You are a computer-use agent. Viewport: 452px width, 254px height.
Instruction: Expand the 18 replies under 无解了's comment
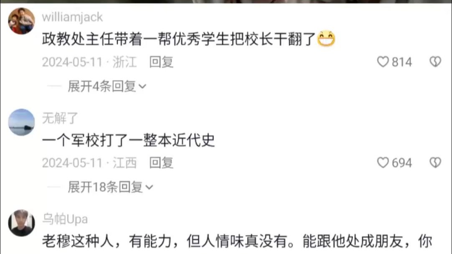pyautogui.click(x=110, y=187)
